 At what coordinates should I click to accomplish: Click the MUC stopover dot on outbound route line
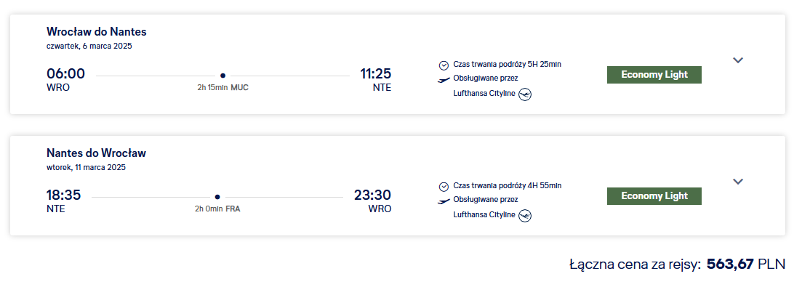pos(222,76)
